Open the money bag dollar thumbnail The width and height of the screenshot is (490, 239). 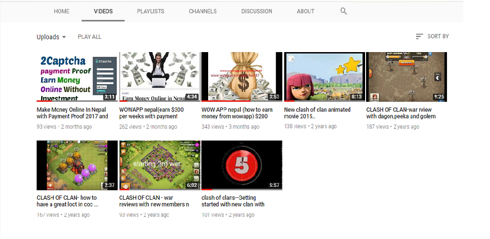(242, 77)
